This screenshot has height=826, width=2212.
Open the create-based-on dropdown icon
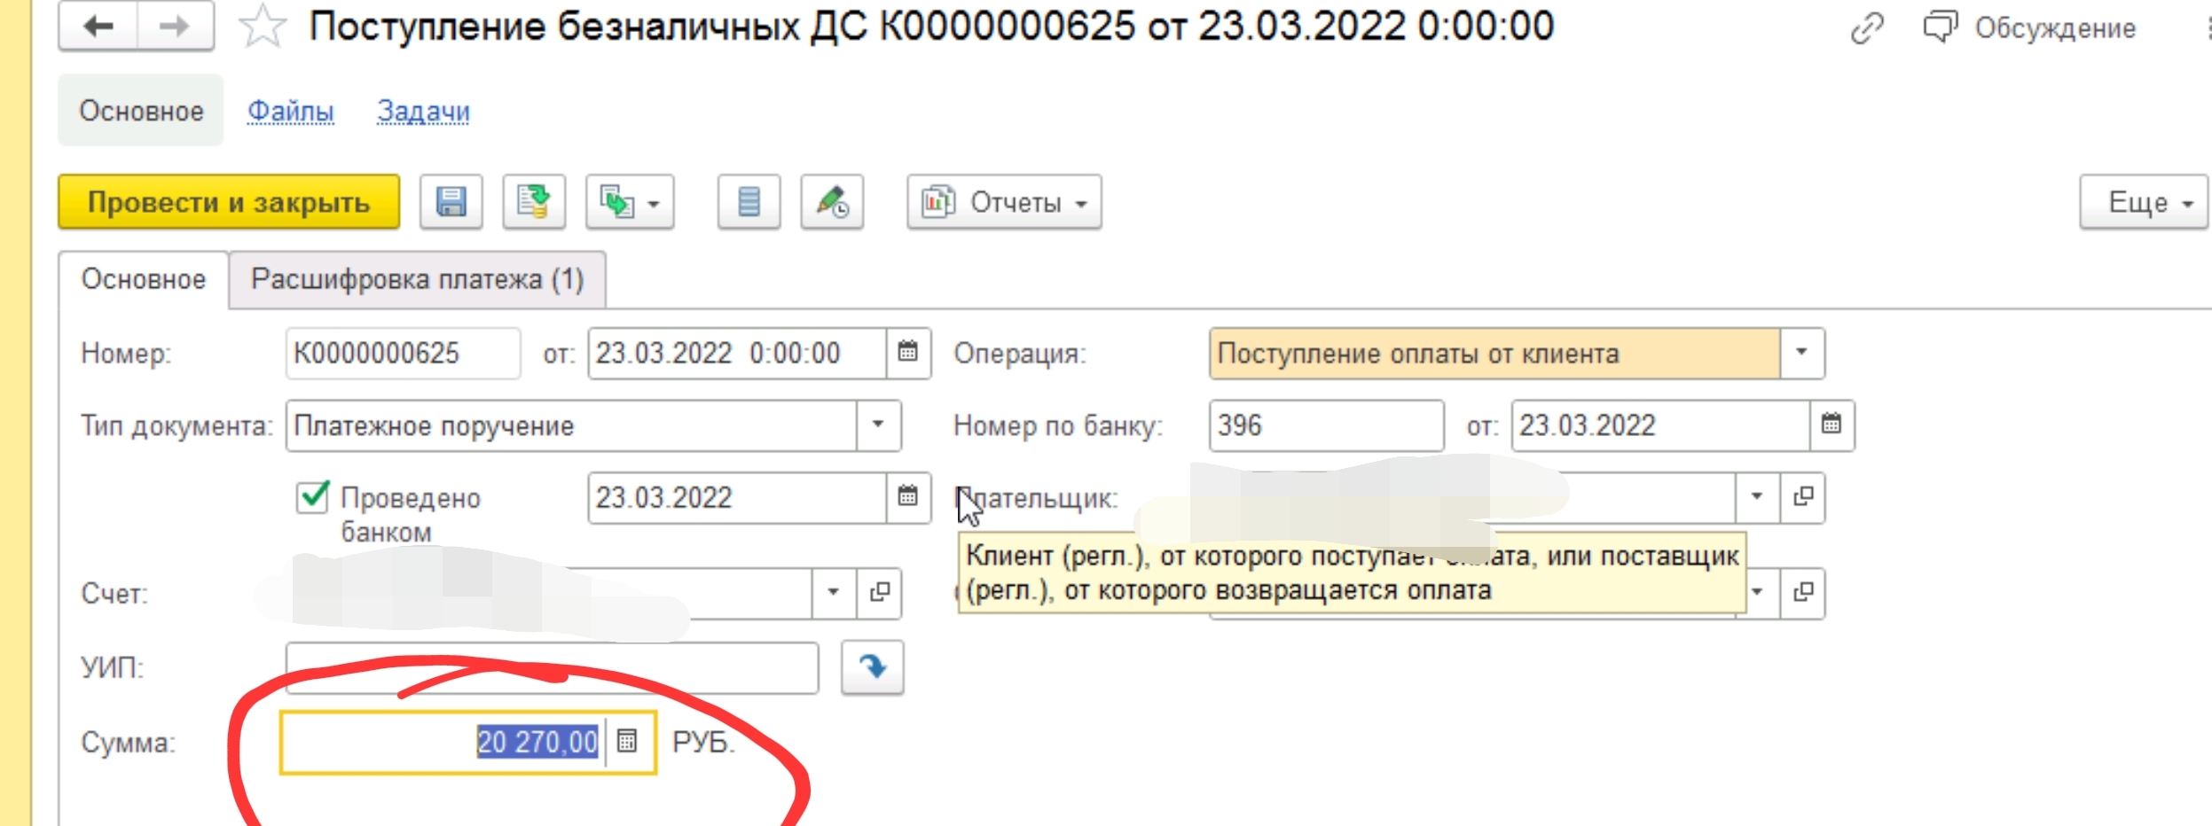tap(629, 203)
